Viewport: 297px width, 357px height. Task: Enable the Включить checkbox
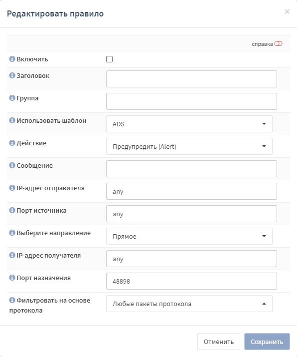click(x=109, y=59)
